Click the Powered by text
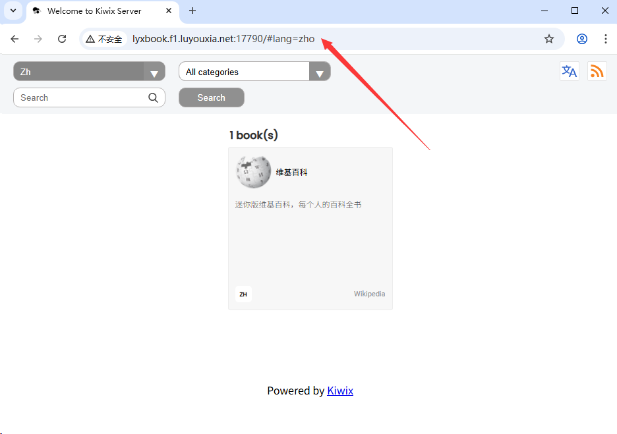 pyautogui.click(x=296, y=391)
